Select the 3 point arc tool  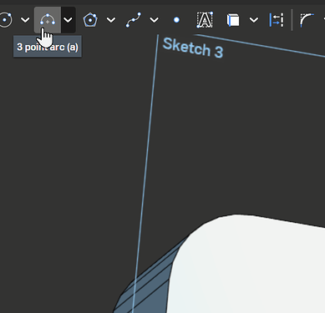coord(48,20)
